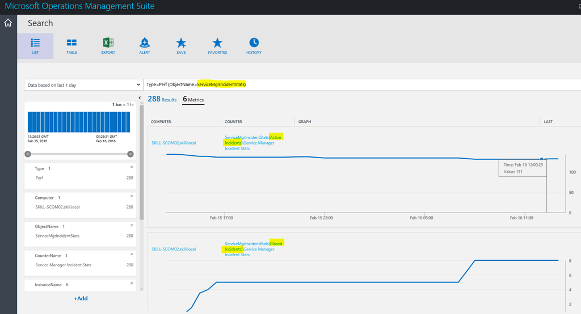Image resolution: width=581 pixels, height=314 pixels.
Task: Export results to Excel
Action: pos(108,46)
